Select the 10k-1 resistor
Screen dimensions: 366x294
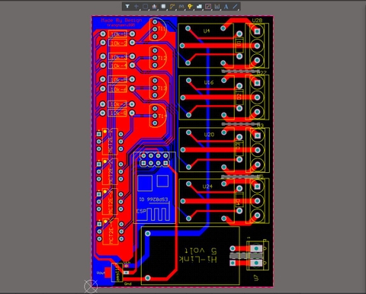(x=117, y=34)
